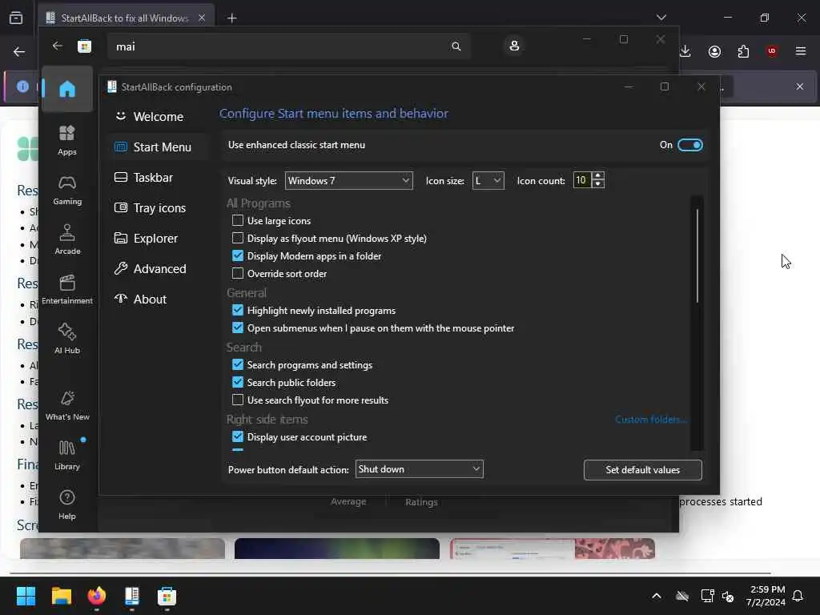Viewport: 820px width, 615px height.
Task: Select the StartAllBack Firefox tab
Action: click(126, 18)
